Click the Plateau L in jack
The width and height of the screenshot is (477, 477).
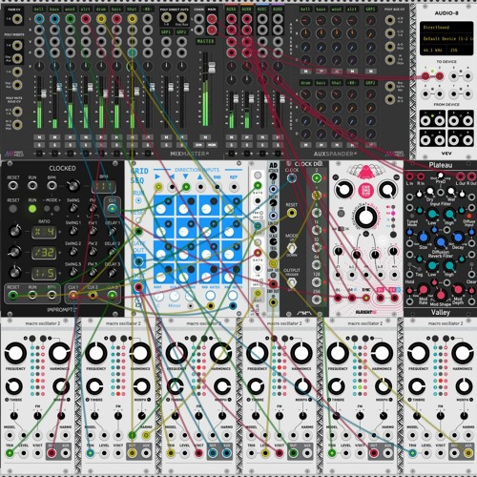(x=410, y=176)
